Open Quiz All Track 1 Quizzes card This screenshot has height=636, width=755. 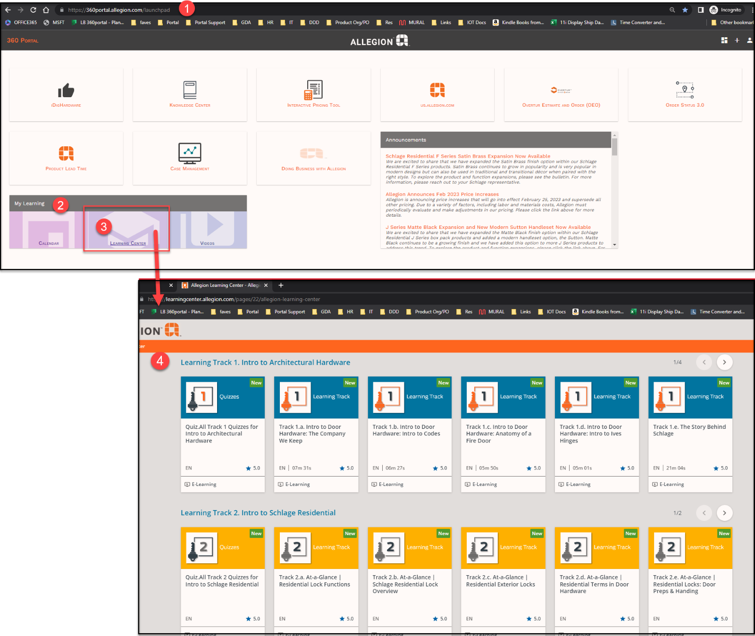click(223, 434)
